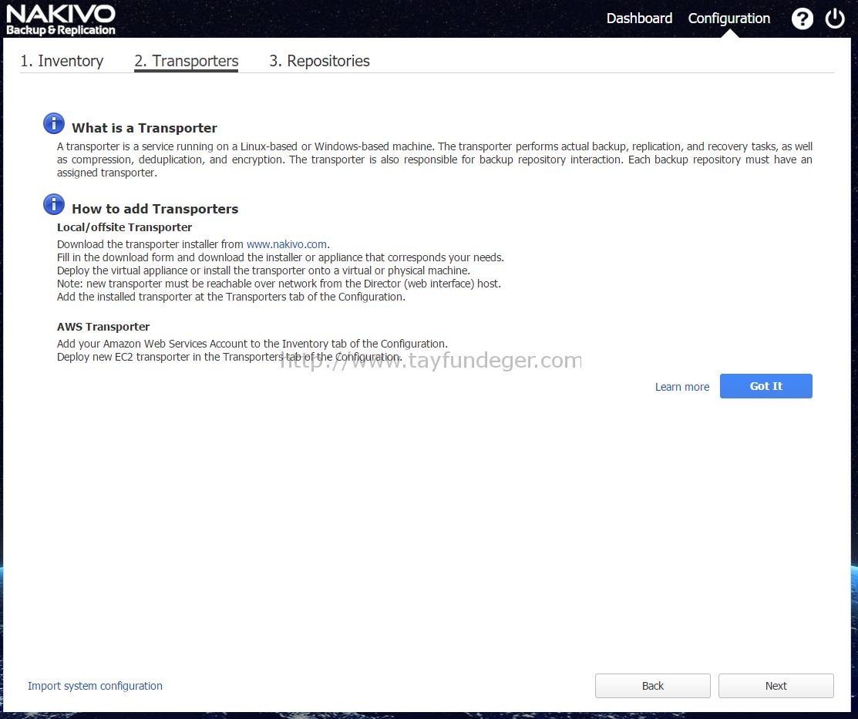
Task: Click the AWS Transporter subheading
Action: [103, 327]
